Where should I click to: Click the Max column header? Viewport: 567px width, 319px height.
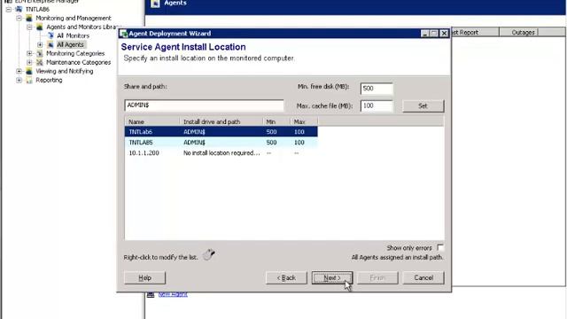[304, 121]
